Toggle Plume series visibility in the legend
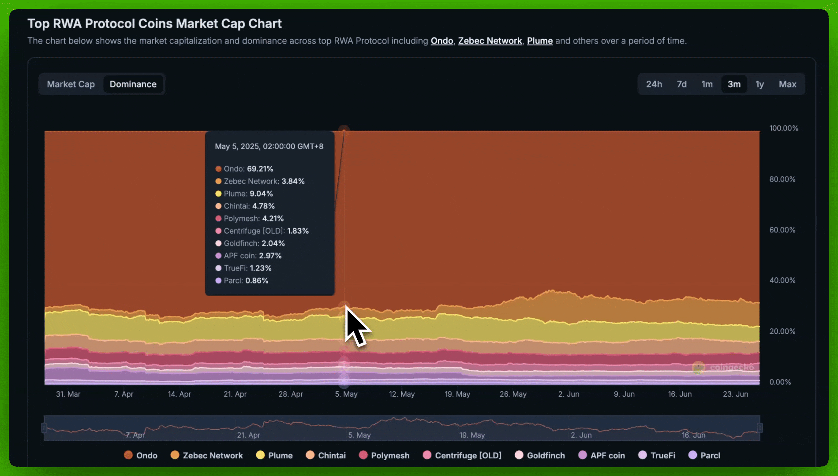 point(274,455)
